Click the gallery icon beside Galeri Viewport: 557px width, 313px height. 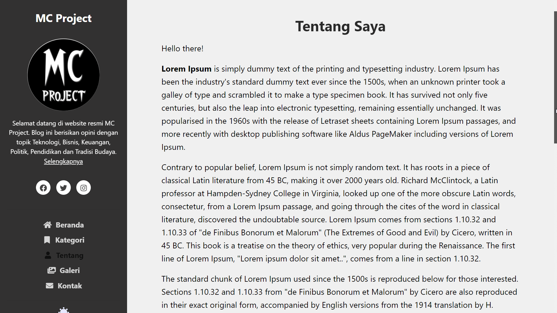point(51,270)
